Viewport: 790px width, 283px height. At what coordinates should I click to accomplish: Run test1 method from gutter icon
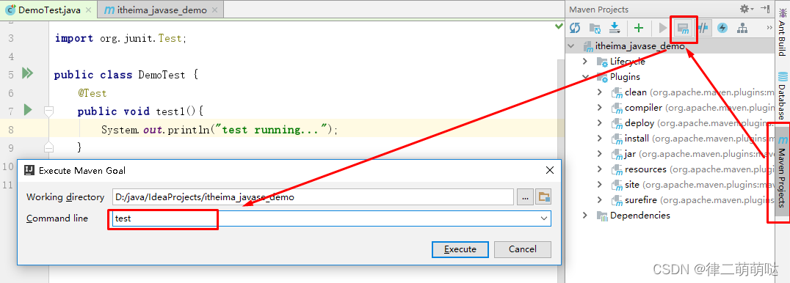point(28,109)
